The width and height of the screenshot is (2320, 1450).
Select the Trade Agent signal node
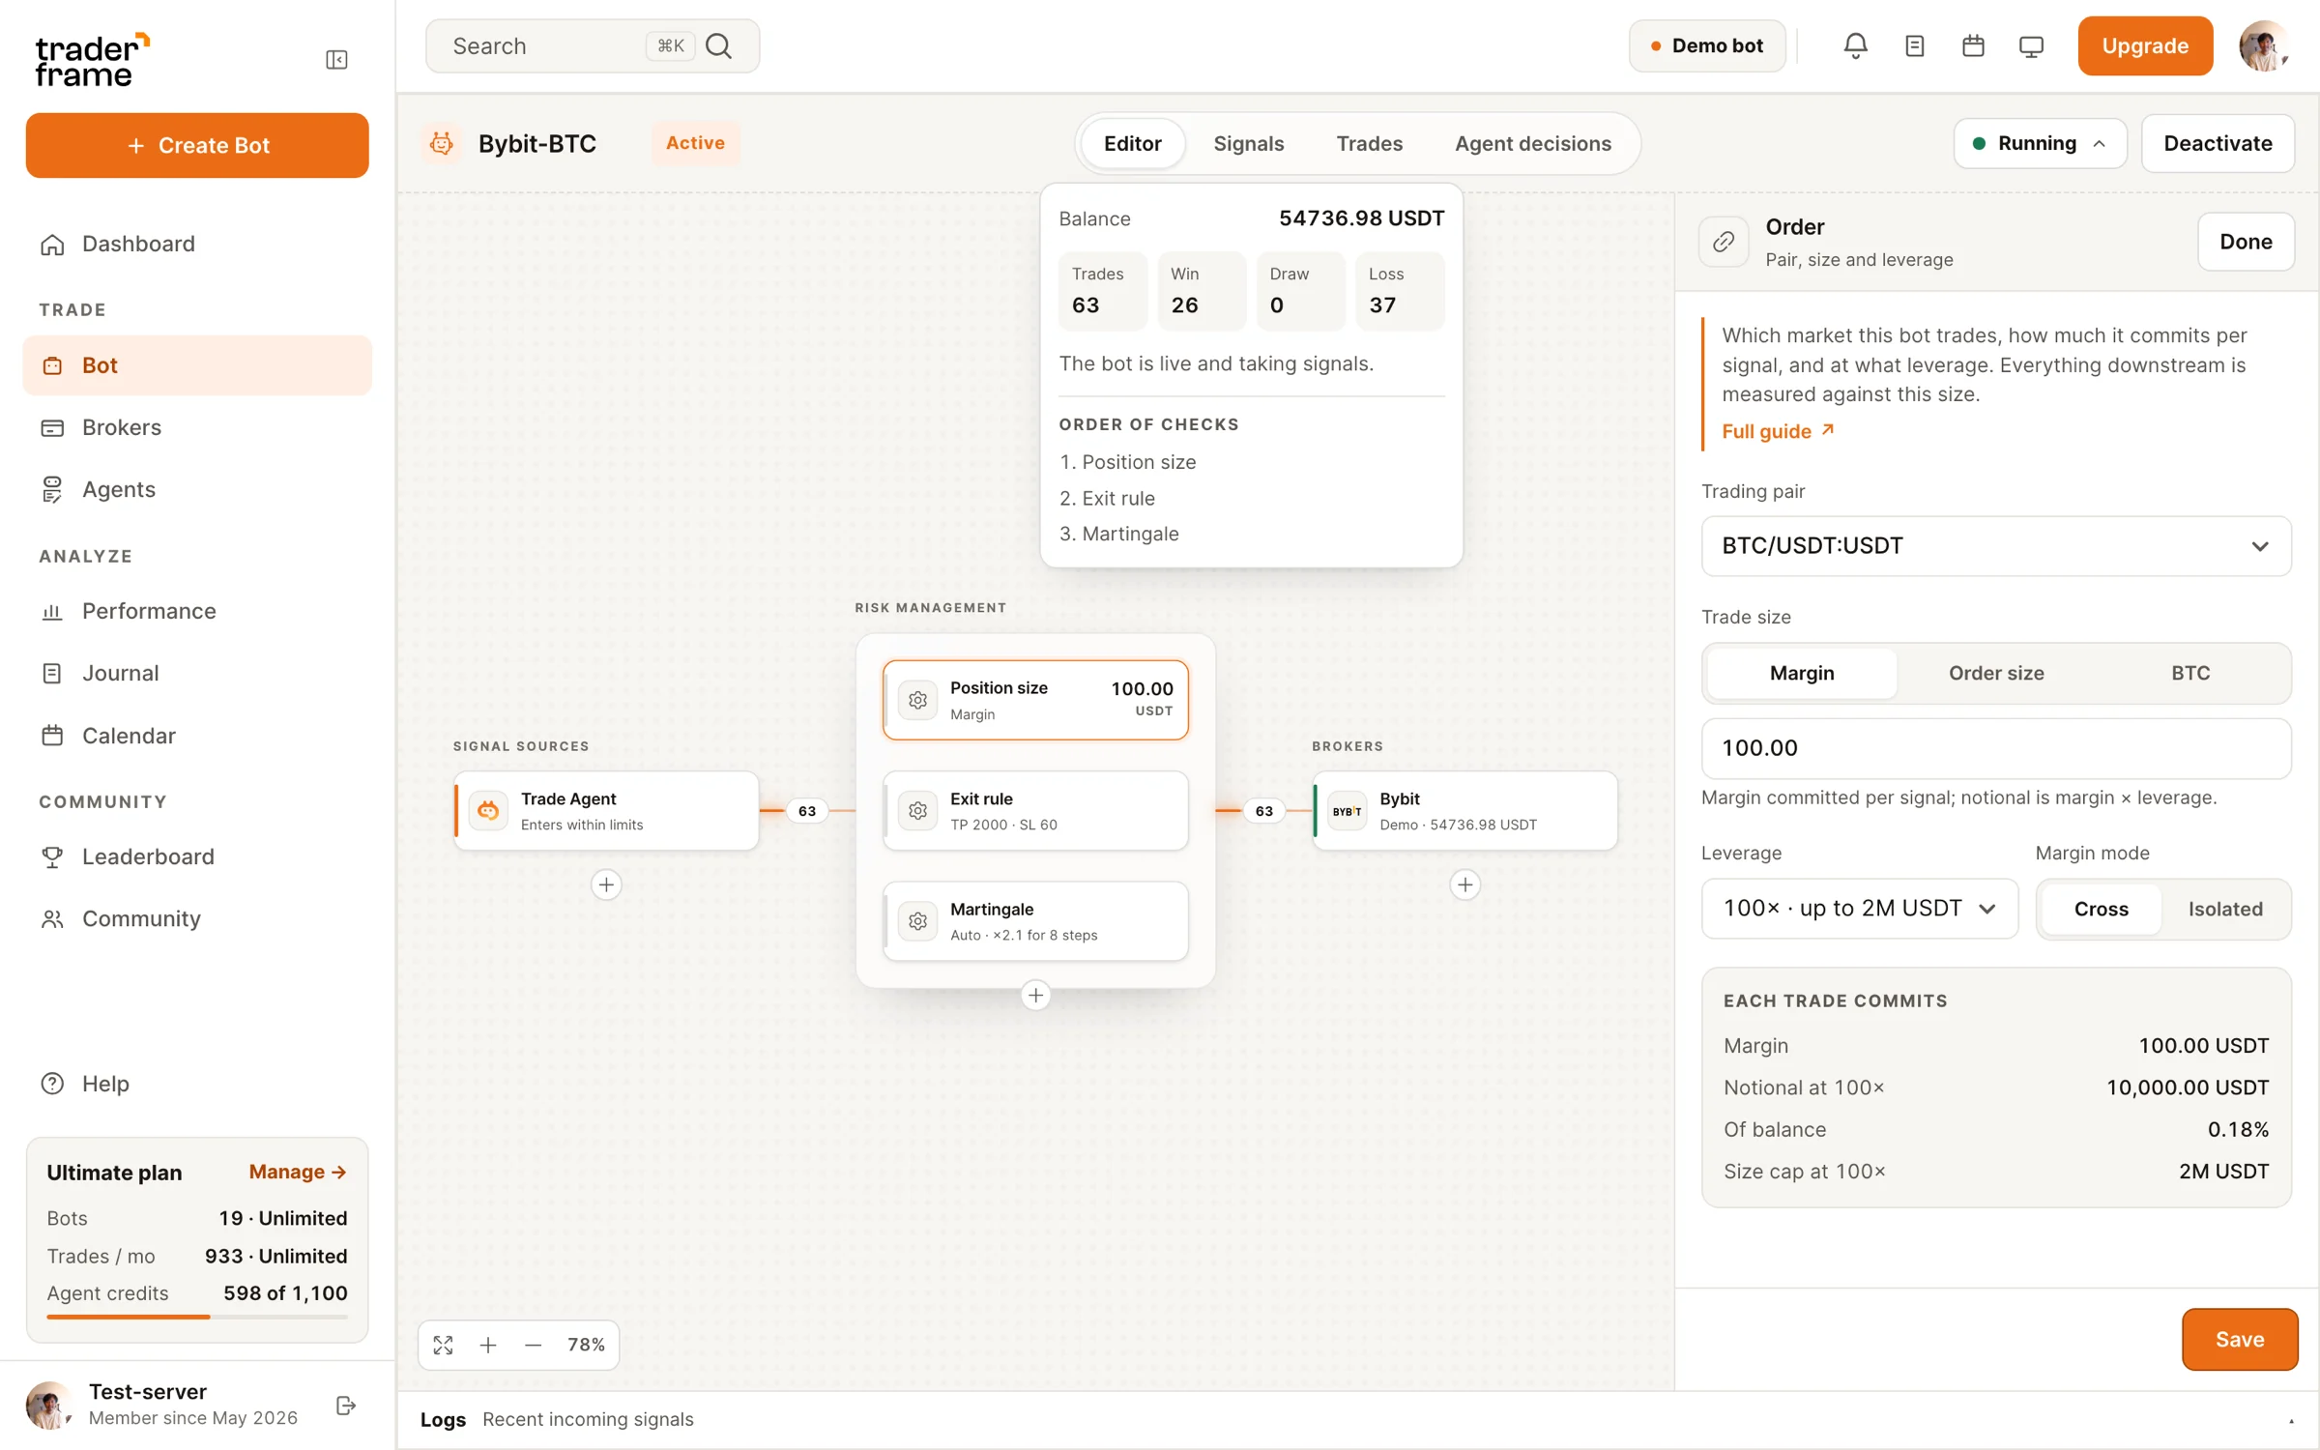(606, 810)
